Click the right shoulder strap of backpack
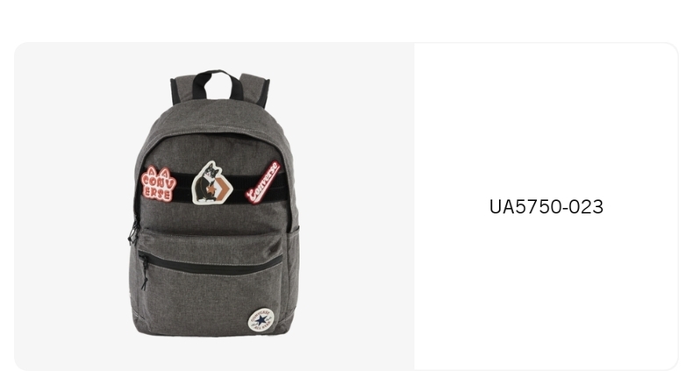The image size is (693, 371). pyautogui.click(x=255, y=90)
